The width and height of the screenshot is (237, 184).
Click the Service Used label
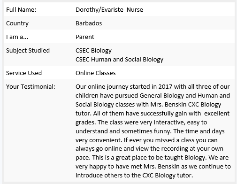[x=24, y=73]
